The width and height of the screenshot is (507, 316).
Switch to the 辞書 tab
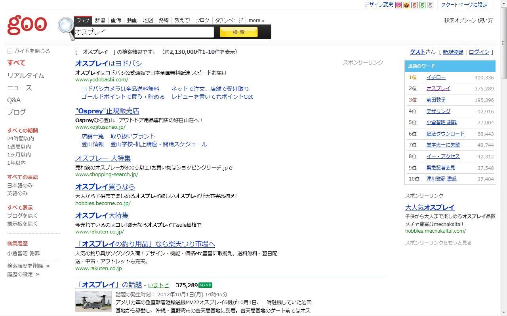(x=100, y=20)
